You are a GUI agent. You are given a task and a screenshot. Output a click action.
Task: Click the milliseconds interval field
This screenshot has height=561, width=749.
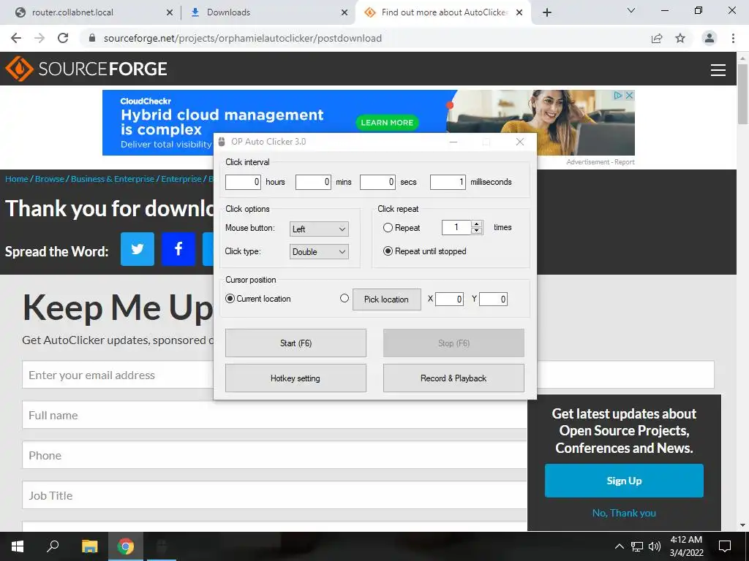click(x=448, y=182)
